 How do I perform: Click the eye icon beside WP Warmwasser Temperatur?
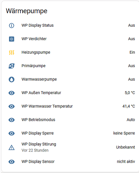pyautogui.click(x=11, y=106)
